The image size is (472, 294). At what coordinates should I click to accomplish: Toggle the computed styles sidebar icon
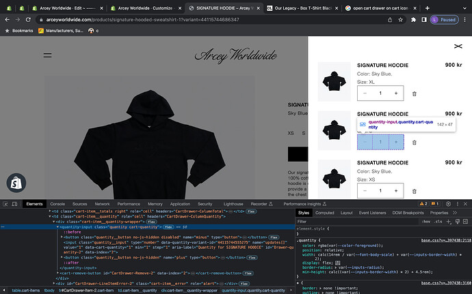pos(465,221)
